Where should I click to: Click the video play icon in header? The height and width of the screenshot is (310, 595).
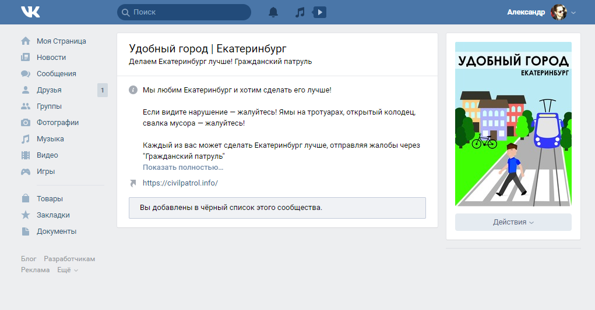click(x=320, y=12)
